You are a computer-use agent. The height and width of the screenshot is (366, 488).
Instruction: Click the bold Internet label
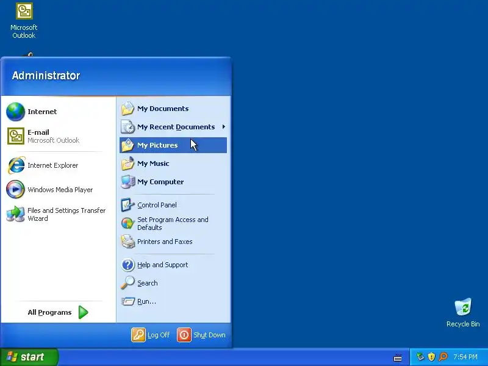click(42, 112)
